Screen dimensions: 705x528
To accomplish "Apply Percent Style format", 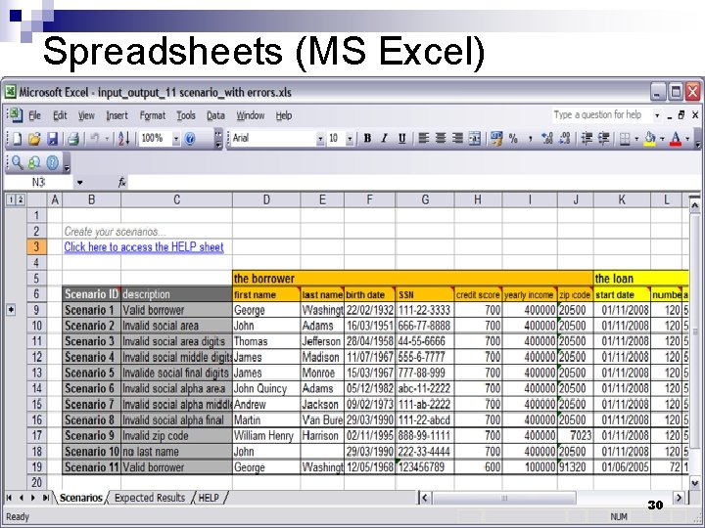I will tap(513, 138).
